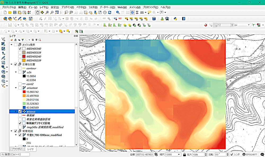The height and width of the screenshot is (157, 265).
Task: Click the Save Project floppy icon
Action: (x=15, y=12)
